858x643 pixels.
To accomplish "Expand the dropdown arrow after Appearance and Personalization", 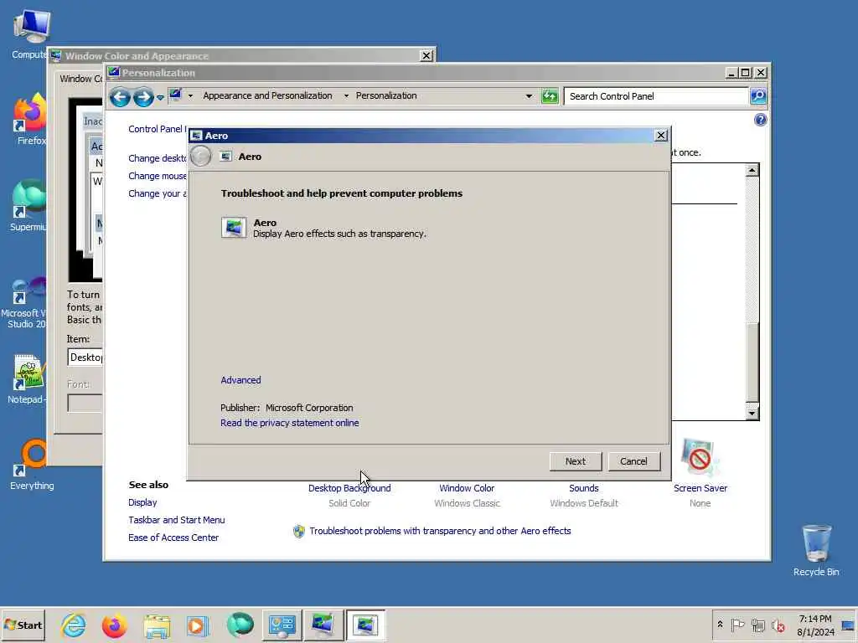I will click(346, 95).
